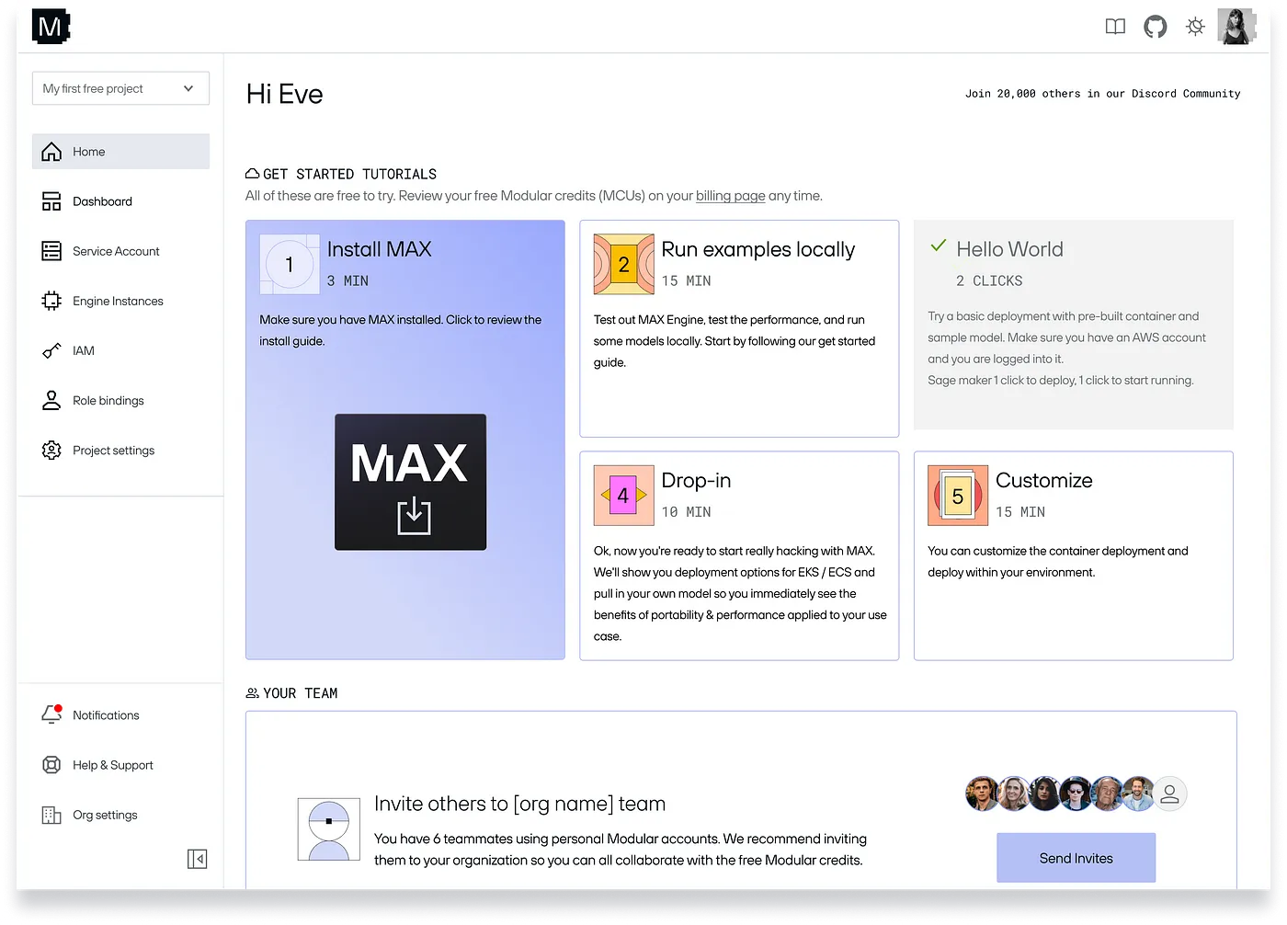Click the Invite others to team heading
Image resolution: width=1287 pixels, height=925 pixels.
click(x=520, y=805)
